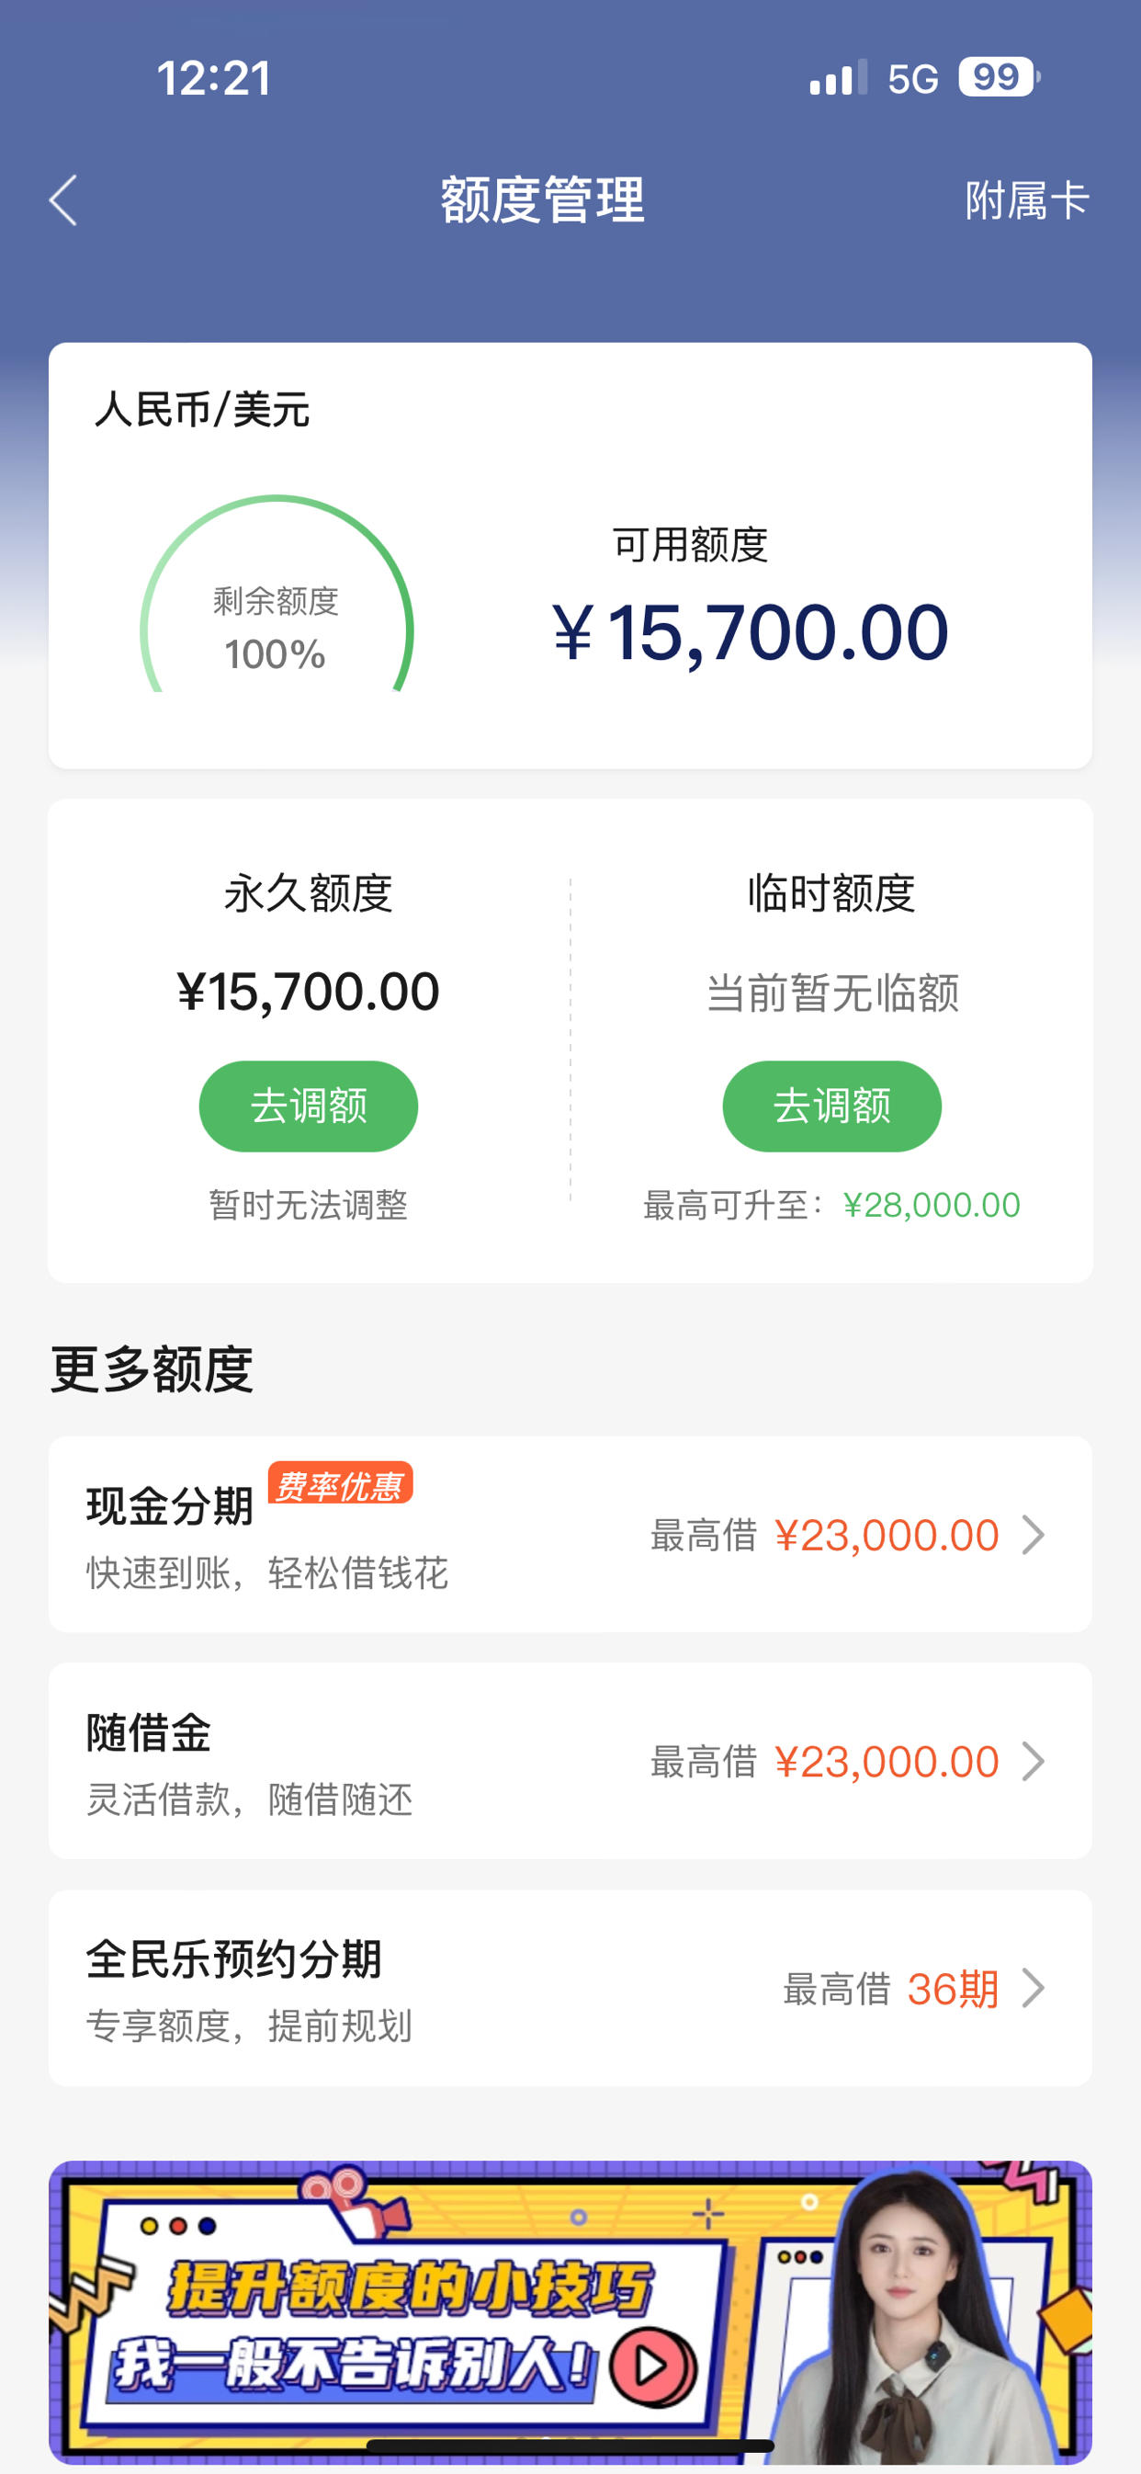Tap the ¥28,000.00 maximum temporary limit
The width and height of the screenshot is (1141, 2474).
coord(931,1204)
